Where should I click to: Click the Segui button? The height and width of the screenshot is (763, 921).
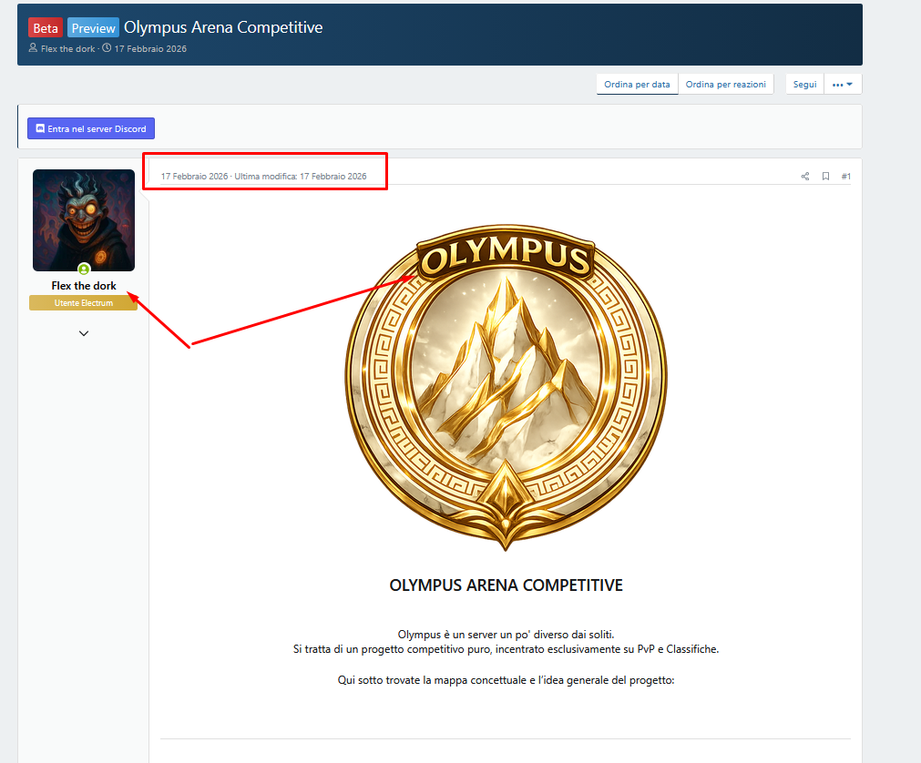[804, 85]
